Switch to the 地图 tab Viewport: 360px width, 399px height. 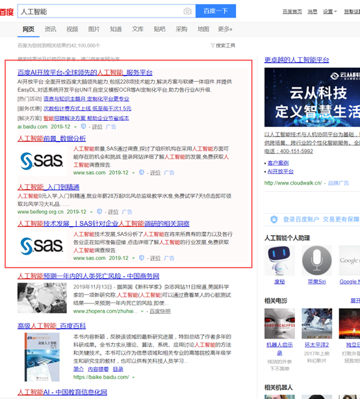(203, 29)
